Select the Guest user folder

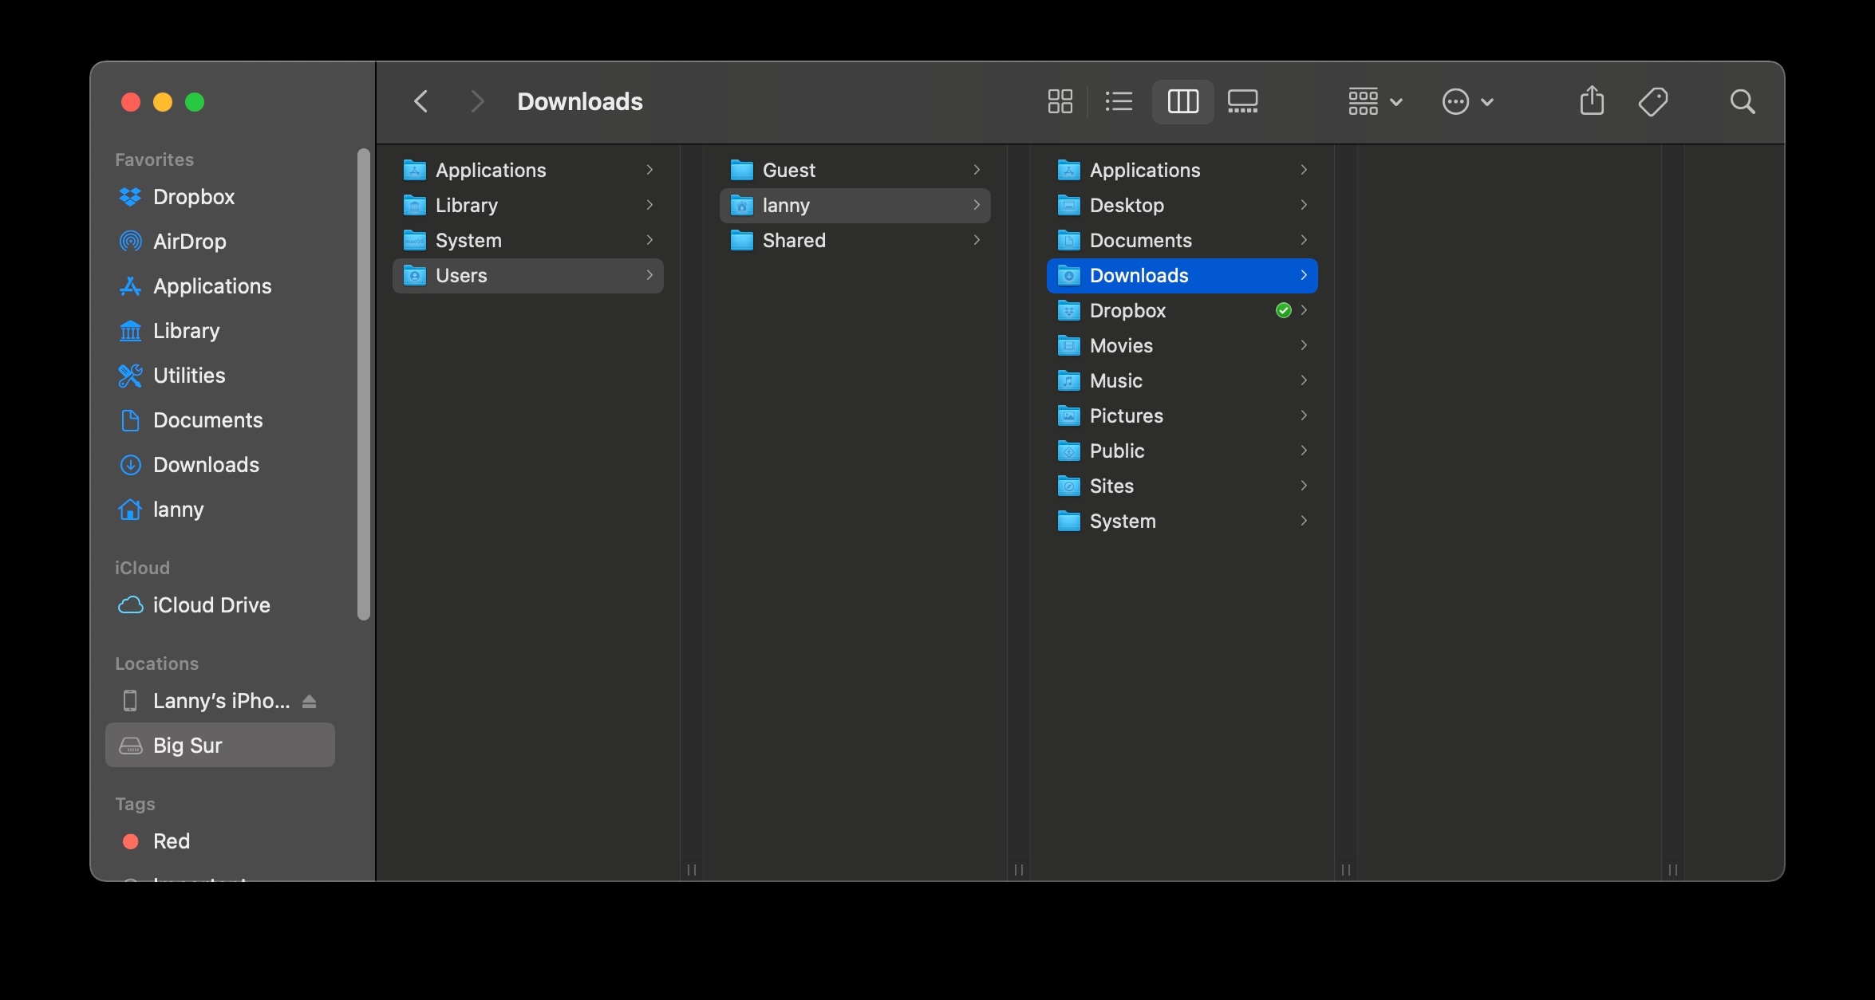pos(788,170)
